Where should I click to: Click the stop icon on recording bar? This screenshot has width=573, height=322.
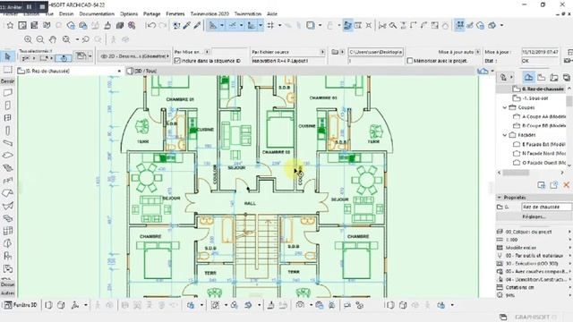(42, 6)
